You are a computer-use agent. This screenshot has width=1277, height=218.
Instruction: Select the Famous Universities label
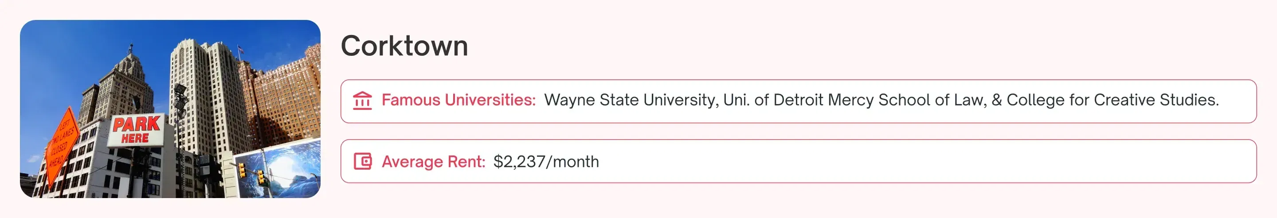[458, 100]
